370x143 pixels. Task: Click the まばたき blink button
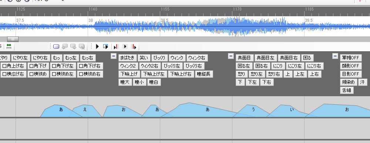pyautogui.click(x=127, y=57)
